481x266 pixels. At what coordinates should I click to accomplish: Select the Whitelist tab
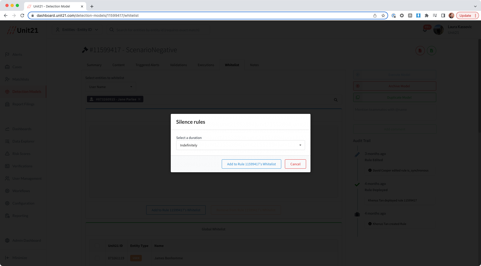coord(232,65)
